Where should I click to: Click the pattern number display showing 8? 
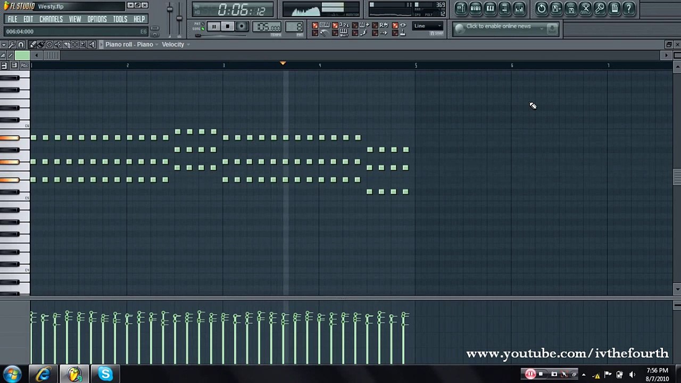tap(295, 27)
